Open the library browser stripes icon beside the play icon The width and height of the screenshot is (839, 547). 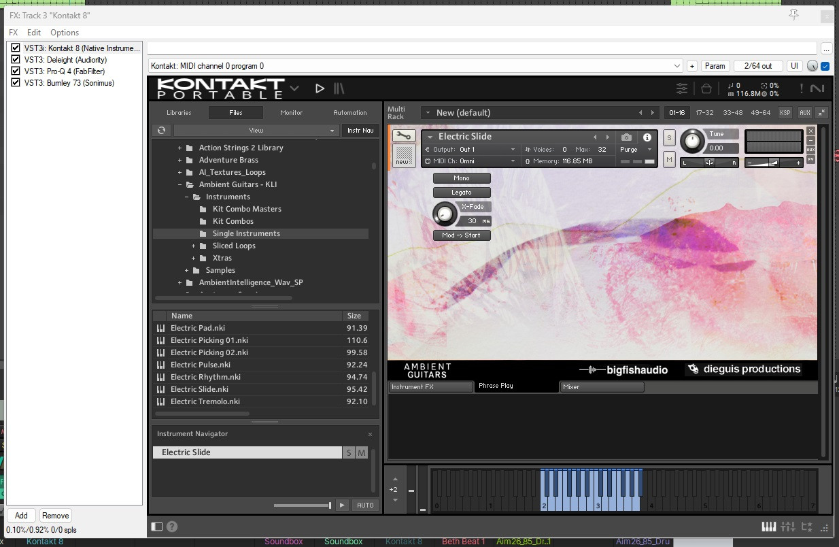(x=339, y=88)
